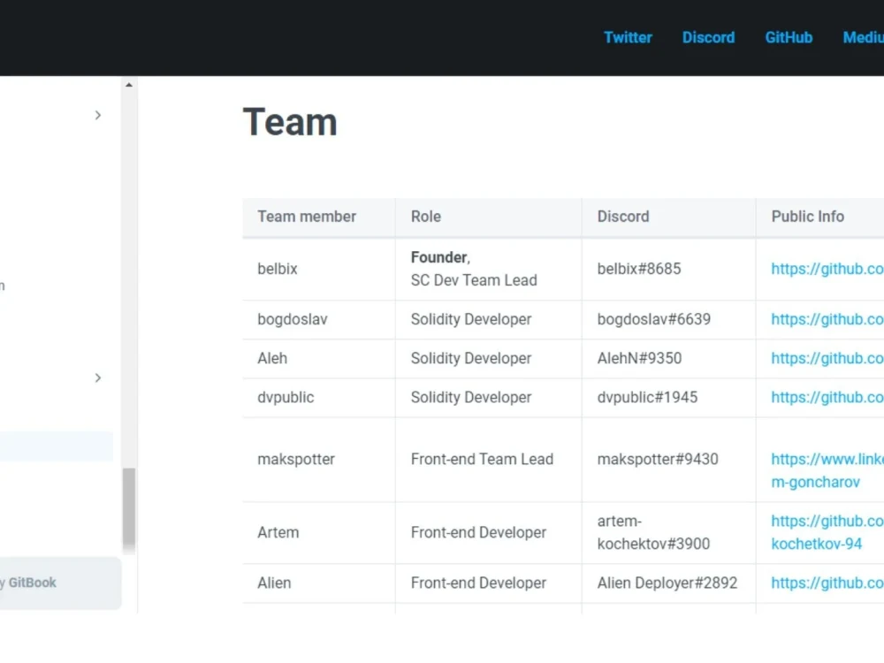Click the makspotter#9430 Discord handle
This screenshot has height=663, width=884.
pos(658,460)
